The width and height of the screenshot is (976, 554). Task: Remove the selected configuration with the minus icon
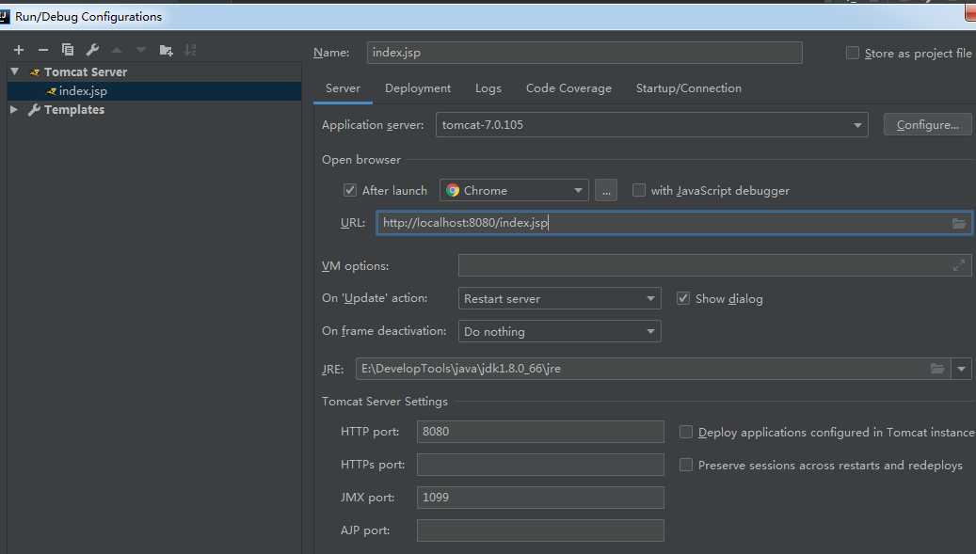click(43, 50)
